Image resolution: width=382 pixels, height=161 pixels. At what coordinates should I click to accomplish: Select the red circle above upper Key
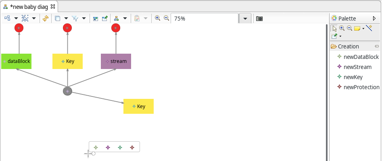pos(67,28)
